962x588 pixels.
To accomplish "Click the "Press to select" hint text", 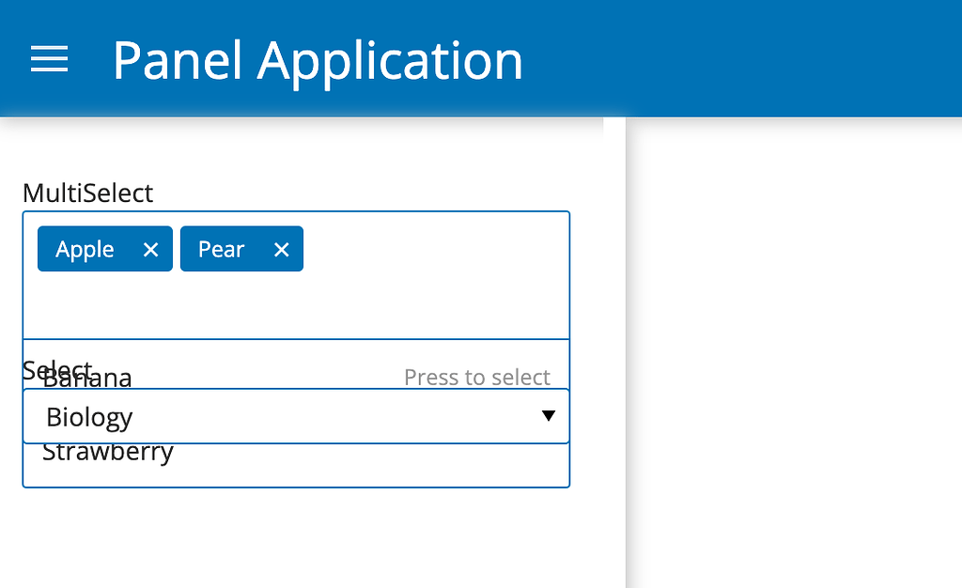I will (x=476, y=377).
